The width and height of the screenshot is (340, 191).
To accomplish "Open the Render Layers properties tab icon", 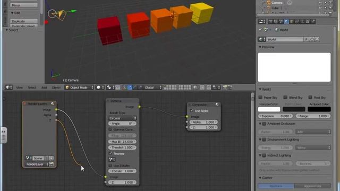I will pyautogui.click(x=276, y=21).
